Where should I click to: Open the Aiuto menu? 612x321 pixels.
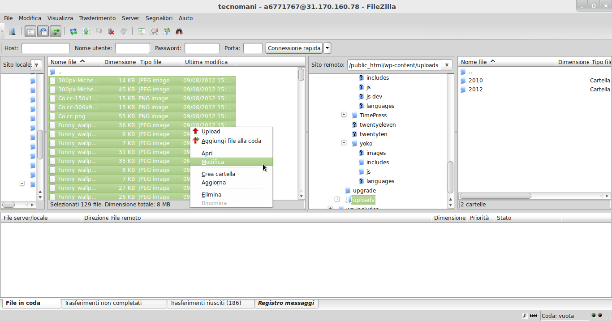[185, 18]
